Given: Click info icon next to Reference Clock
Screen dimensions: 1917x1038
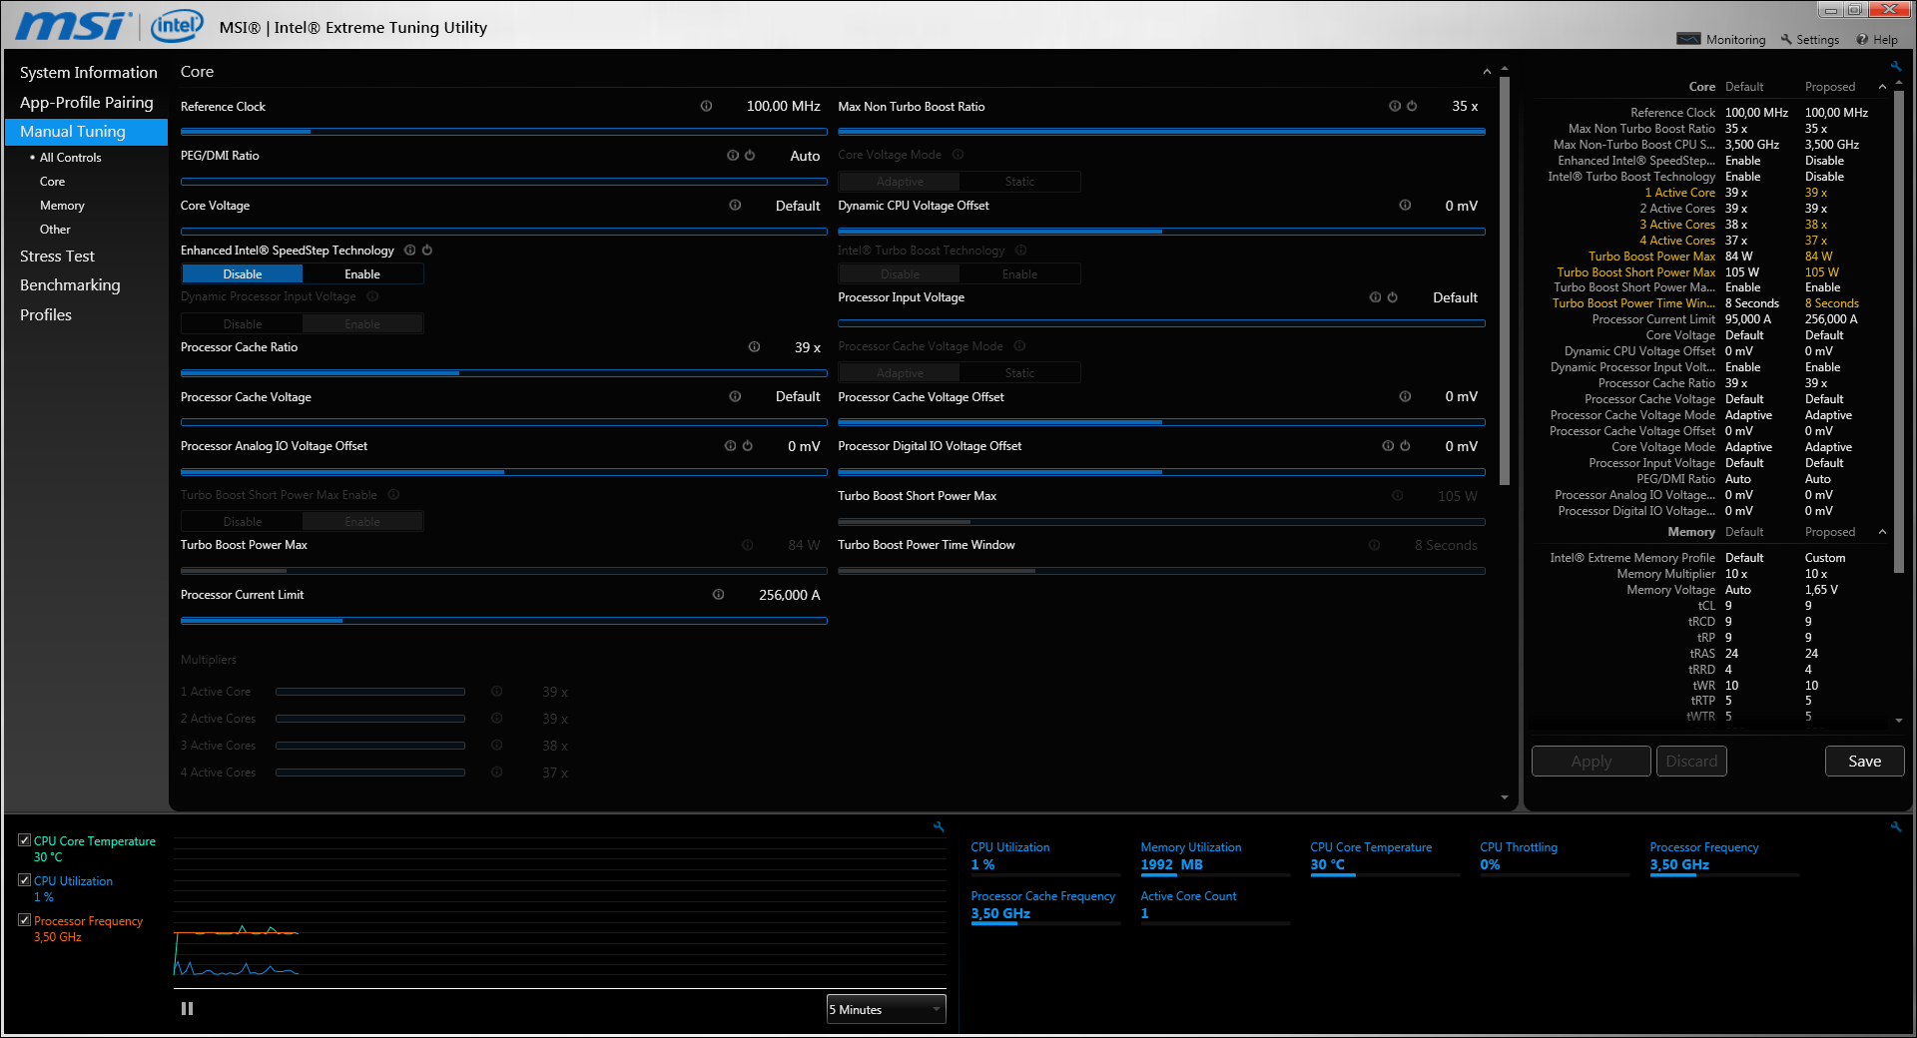Looking at the screenshot, I should [x=706, y=106].
